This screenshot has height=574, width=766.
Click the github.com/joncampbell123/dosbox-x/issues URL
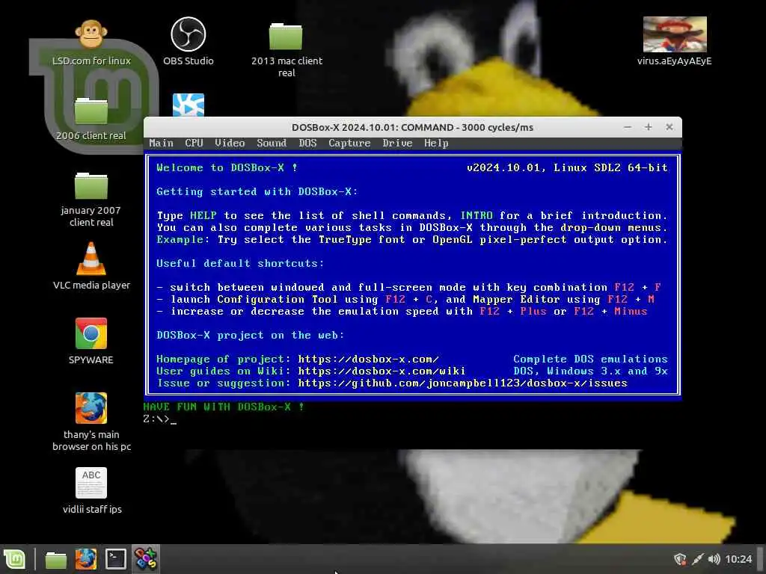click(462, 383)
